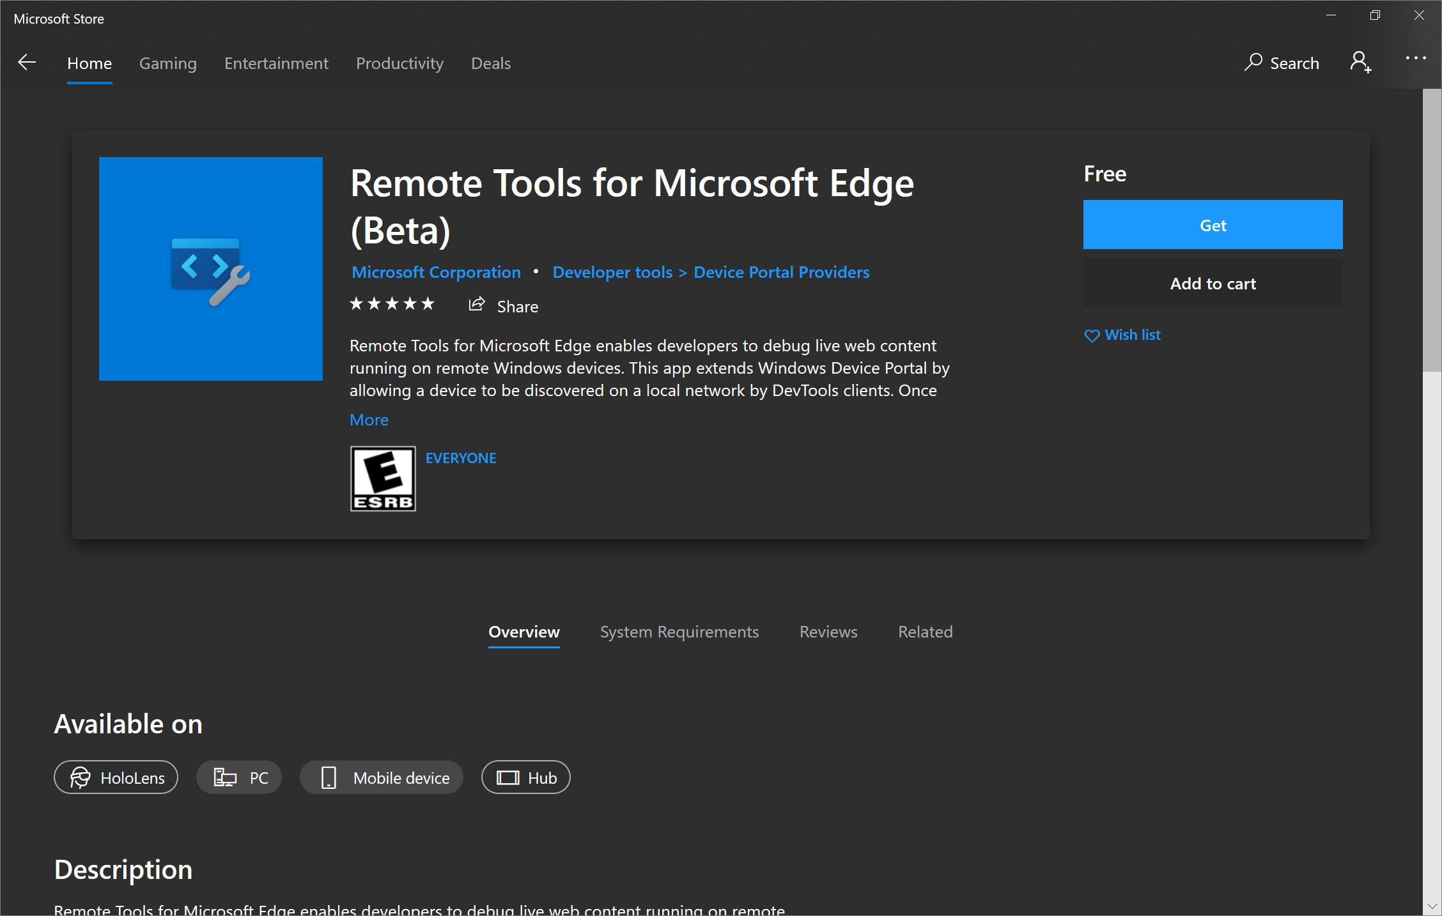Expand the More description text
The width and height of the screenshot is (1442, 916).
(x=370, y=419)
